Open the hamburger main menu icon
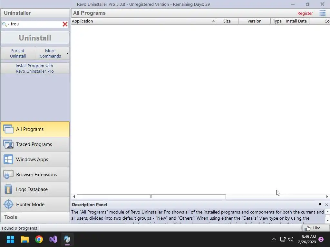This screenshot has width=330, height=247. click(x=322, y=13)
